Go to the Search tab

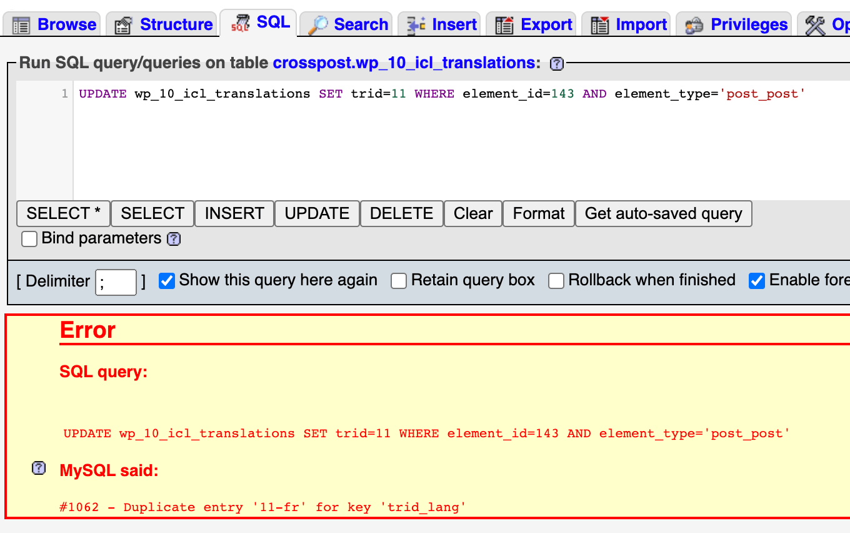346,24
